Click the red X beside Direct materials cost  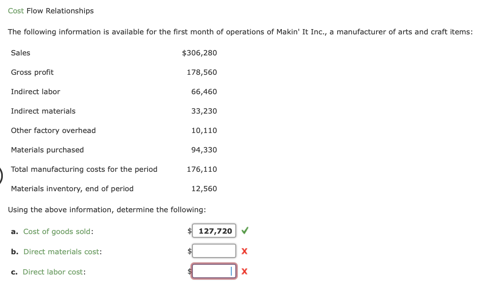click(244, 251)
